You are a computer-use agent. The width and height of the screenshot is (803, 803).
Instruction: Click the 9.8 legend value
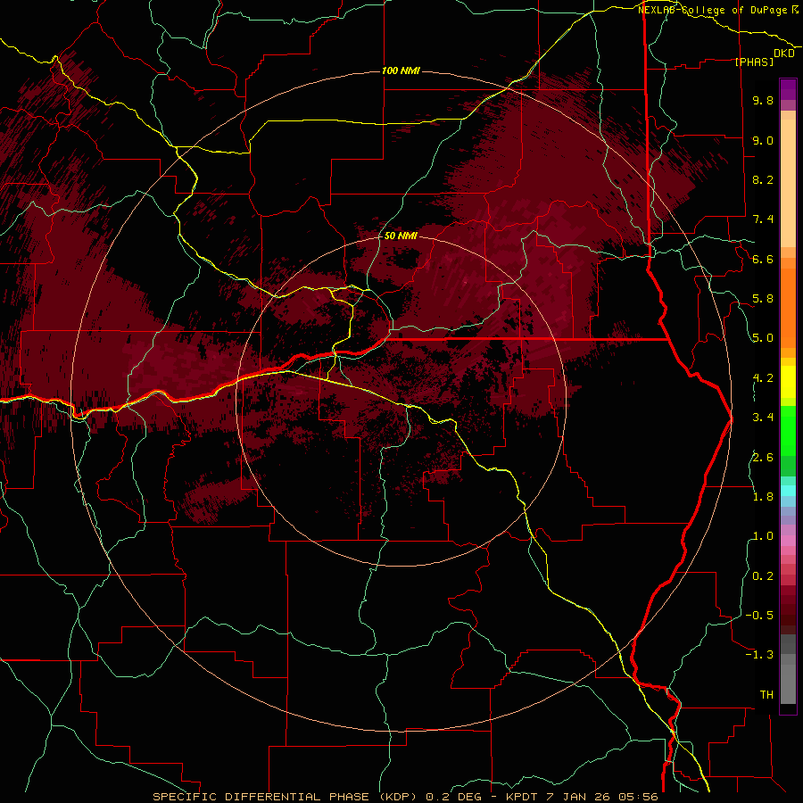coord(763,101)
